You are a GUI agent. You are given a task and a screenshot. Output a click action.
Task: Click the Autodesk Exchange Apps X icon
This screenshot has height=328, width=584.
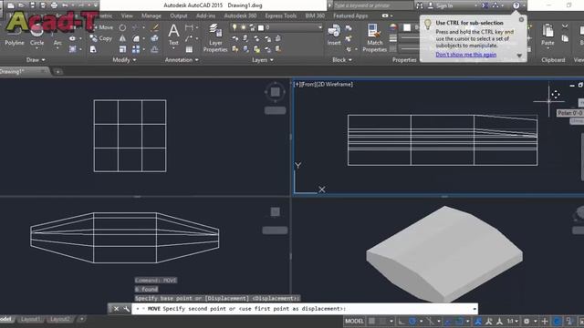point(485,5)
